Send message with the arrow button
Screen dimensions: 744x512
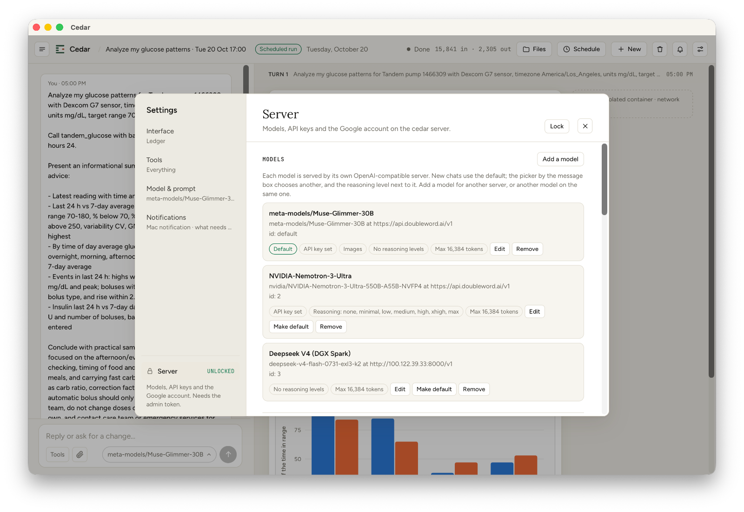tap(228, 454)
